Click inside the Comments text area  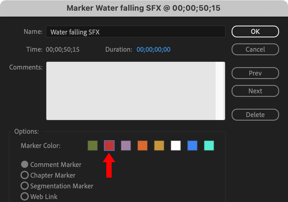131,91
